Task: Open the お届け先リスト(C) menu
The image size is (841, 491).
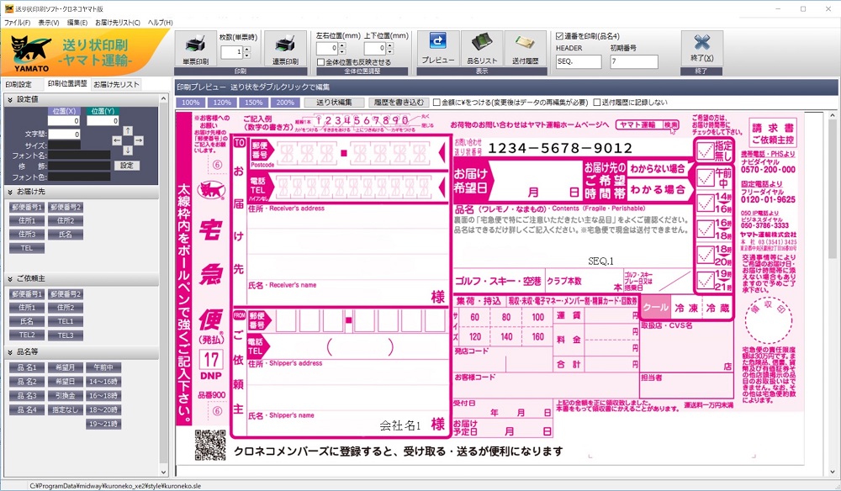Action: 118,23
